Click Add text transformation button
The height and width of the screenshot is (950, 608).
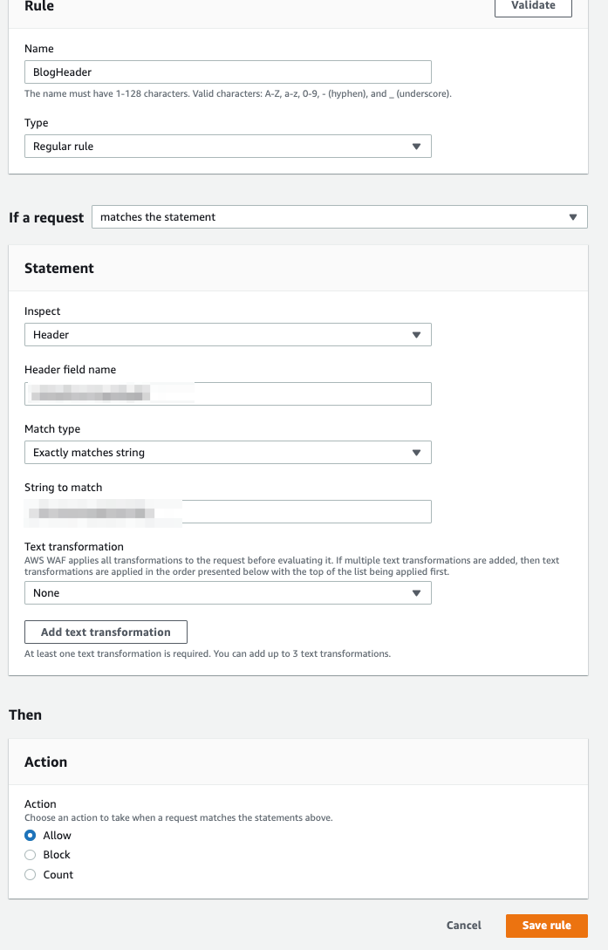click(x=106, y=632)
